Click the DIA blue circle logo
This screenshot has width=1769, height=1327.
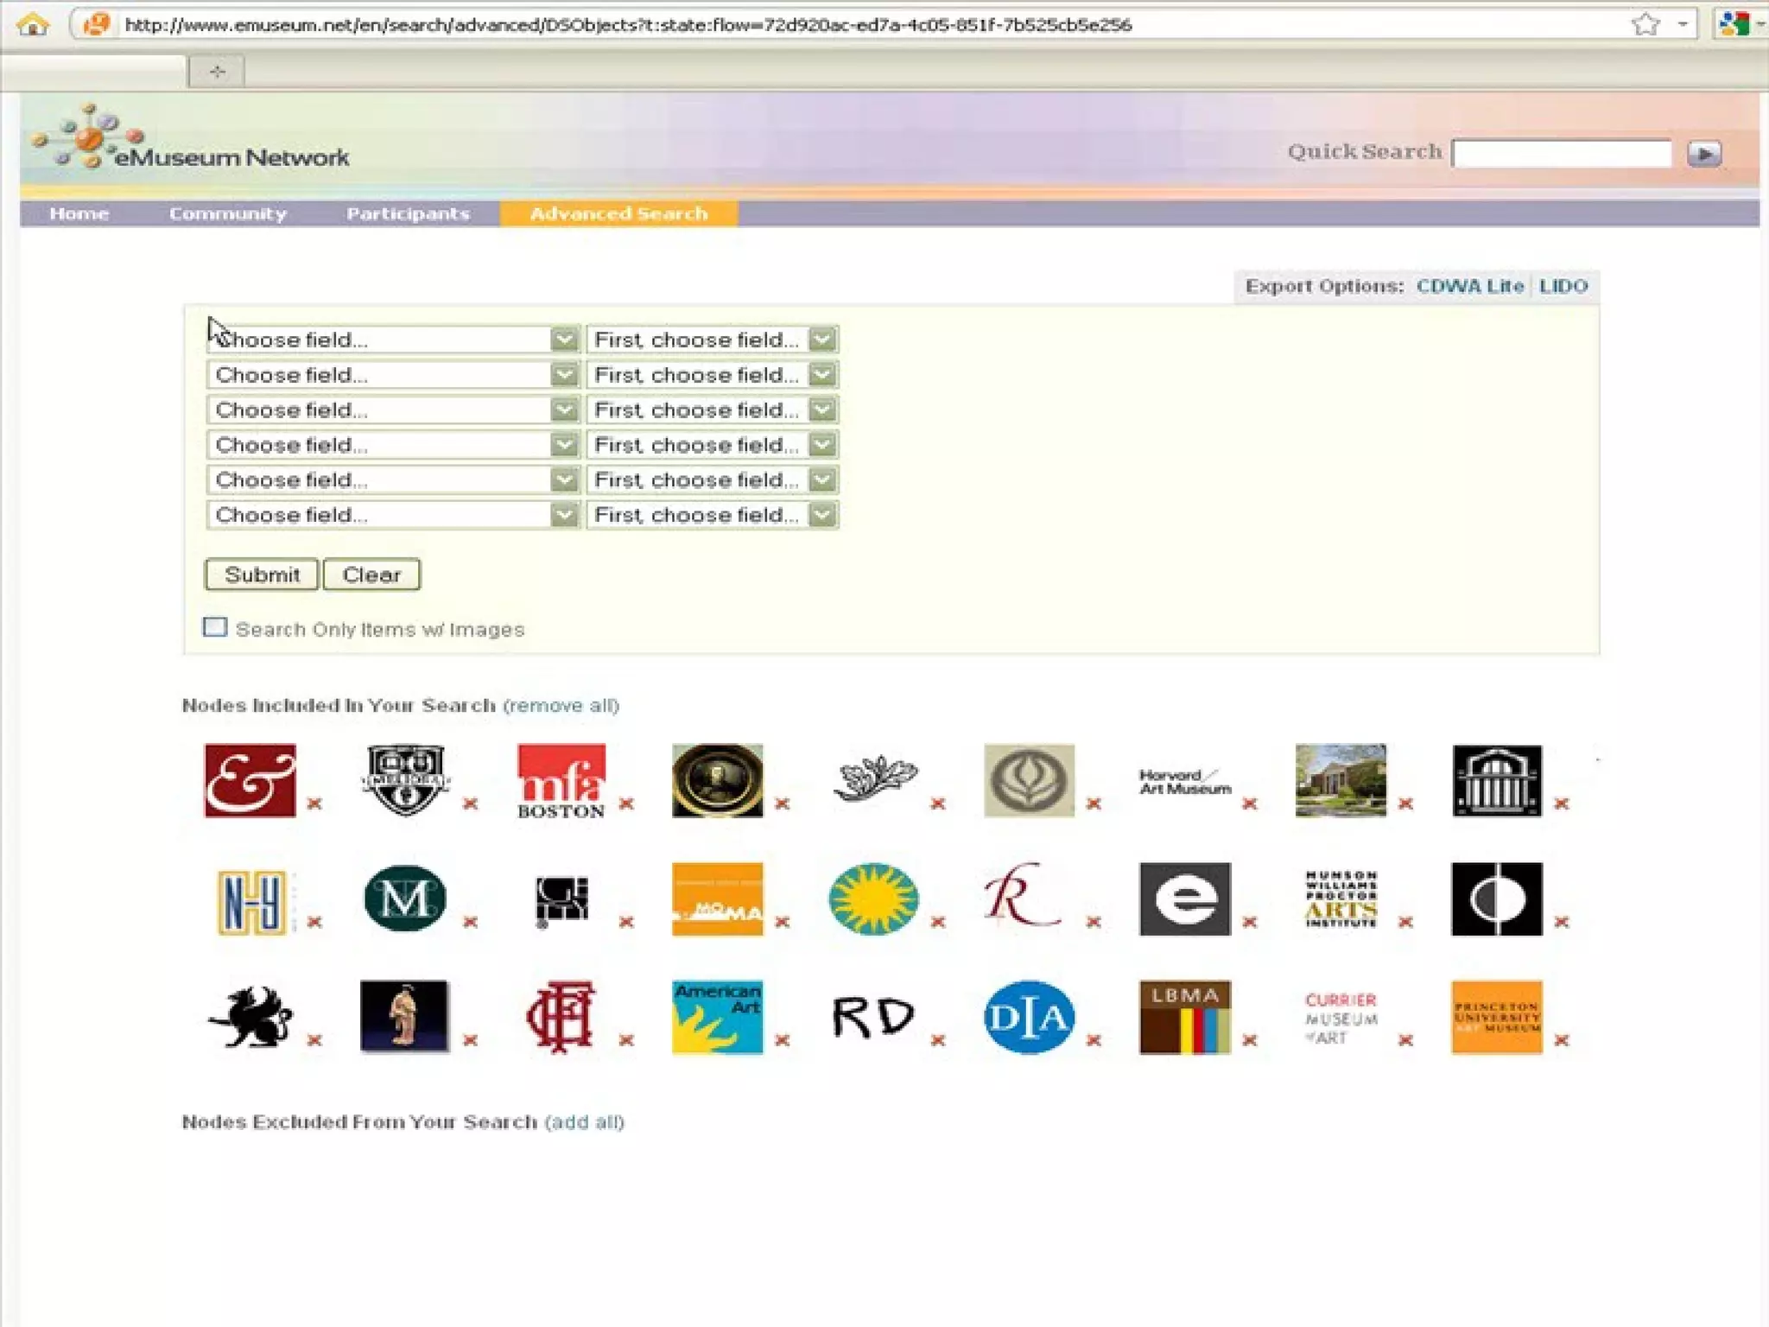pyautogui.click(x=1029, y=1017)
